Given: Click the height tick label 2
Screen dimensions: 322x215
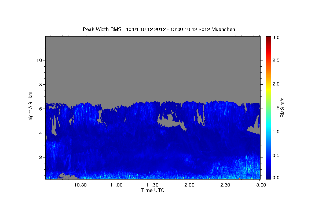Looking at the screenshot, I should click(x=40, y=157).
